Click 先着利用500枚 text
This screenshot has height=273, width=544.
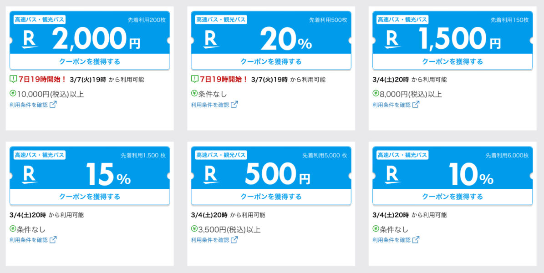point(328,20)
